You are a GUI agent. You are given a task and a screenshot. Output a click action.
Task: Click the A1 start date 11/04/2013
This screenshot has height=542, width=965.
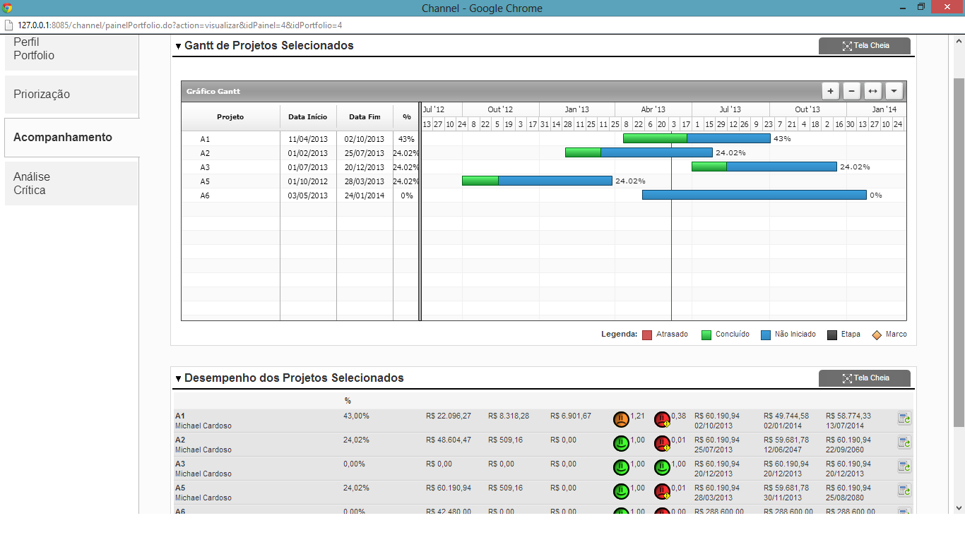coord(308,139)
